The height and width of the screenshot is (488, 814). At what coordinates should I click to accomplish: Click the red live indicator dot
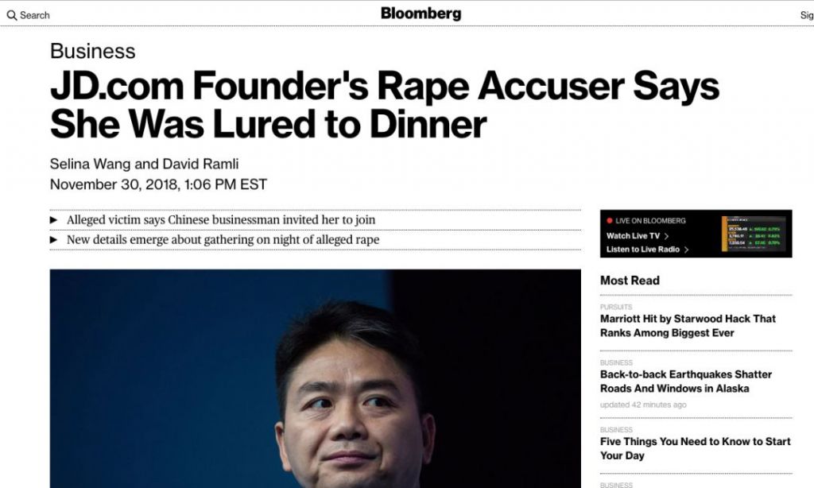(x=610, y=221)
